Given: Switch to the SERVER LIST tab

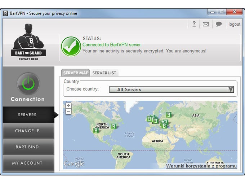Looking at the screenshot, I should [x=104, y=73].
